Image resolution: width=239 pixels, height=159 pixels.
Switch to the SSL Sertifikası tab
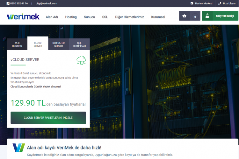79,44
